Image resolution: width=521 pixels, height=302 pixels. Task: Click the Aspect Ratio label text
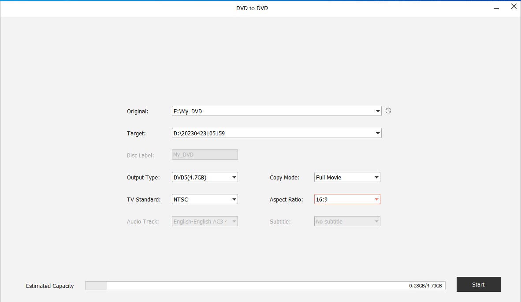click(286, 200)
